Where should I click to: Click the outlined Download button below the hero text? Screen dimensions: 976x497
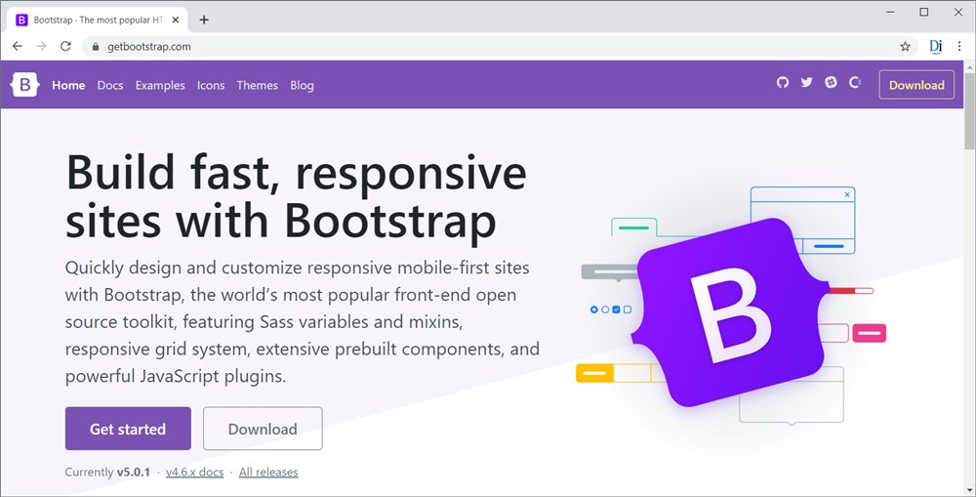point(263,429)
